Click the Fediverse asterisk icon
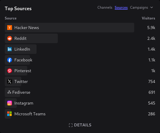Screen dimensions: 160x133 9,92
